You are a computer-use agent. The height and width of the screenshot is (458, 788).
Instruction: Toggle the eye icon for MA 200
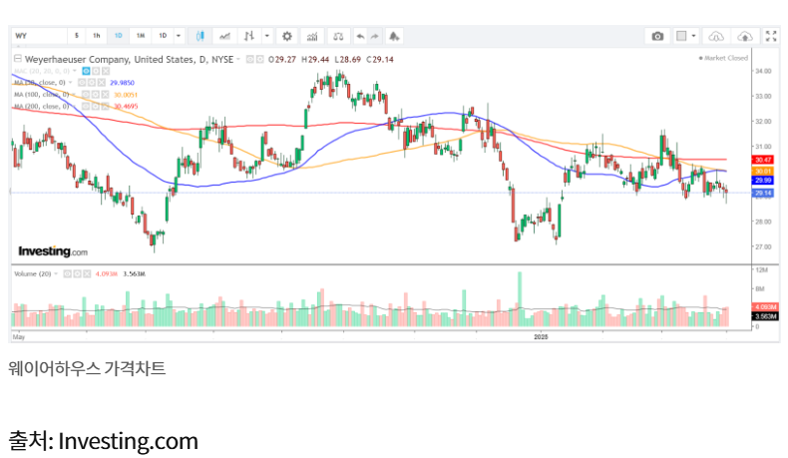[86, 106]
